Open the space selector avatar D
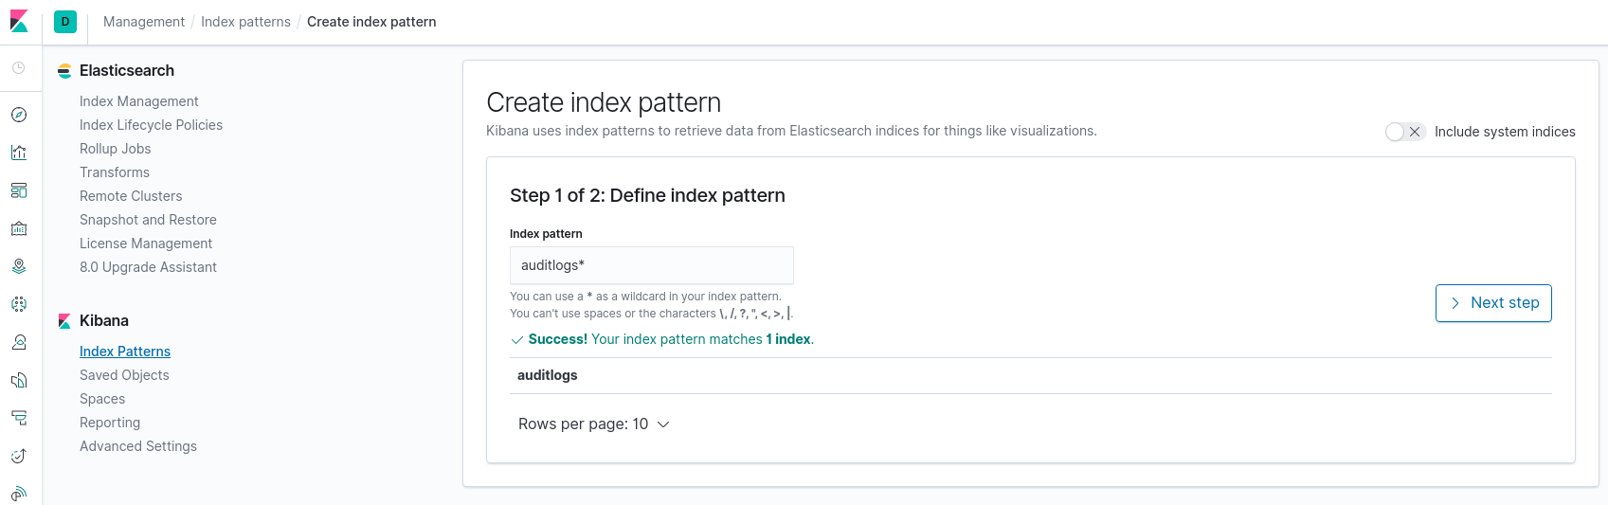The width and height of the screenshot is (1608, 505). [x=65, y=22]
